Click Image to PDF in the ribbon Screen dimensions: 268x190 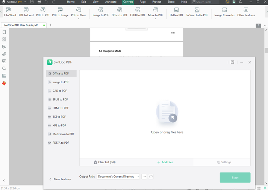pyautogui.click(x=101, y=12)
